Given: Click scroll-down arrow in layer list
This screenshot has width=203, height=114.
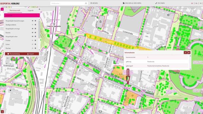Looking at the screenshot, I should pos(39,50).
